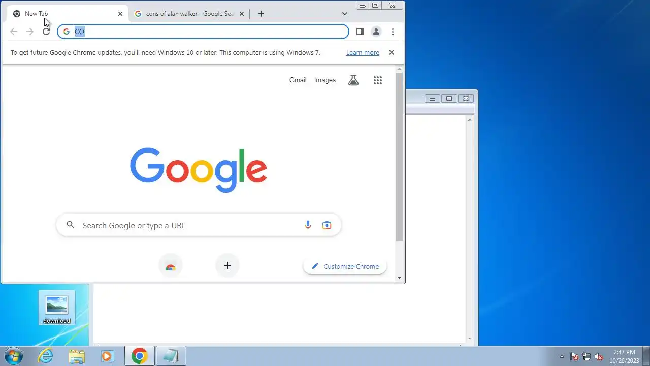This screenshot has width=650, height=366.
Task: Add a new shortcut tile
Action: (227, 265)
